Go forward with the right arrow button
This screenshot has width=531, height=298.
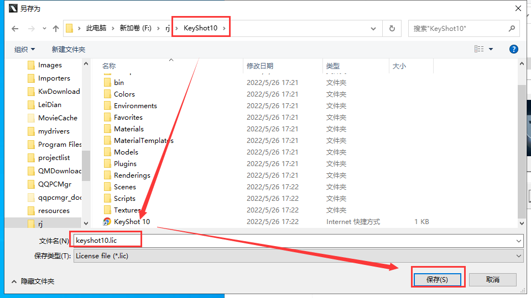pyautogui.click(x=31, y=29)
